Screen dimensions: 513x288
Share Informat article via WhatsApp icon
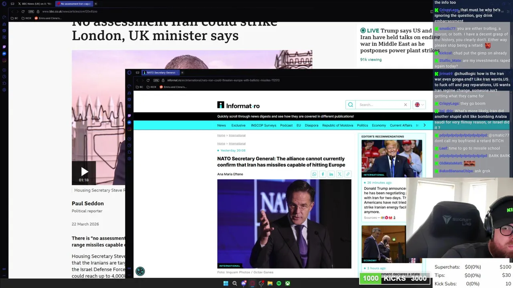click(x=314, y=174)
